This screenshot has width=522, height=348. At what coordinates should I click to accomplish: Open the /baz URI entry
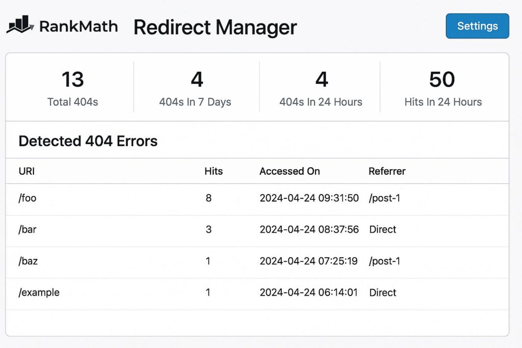28,261
